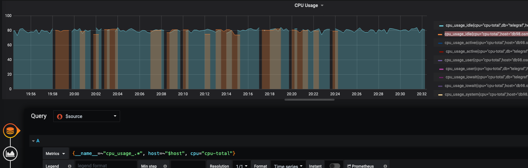Open the Queries tab database icon
The width and height of the screenshot is (528, 168).
coord(10,131)
